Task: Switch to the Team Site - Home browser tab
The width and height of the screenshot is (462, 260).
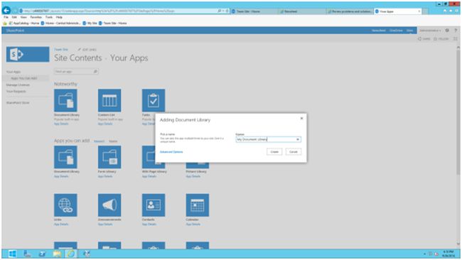Action: pyautogui.click(x=254, y=11)
